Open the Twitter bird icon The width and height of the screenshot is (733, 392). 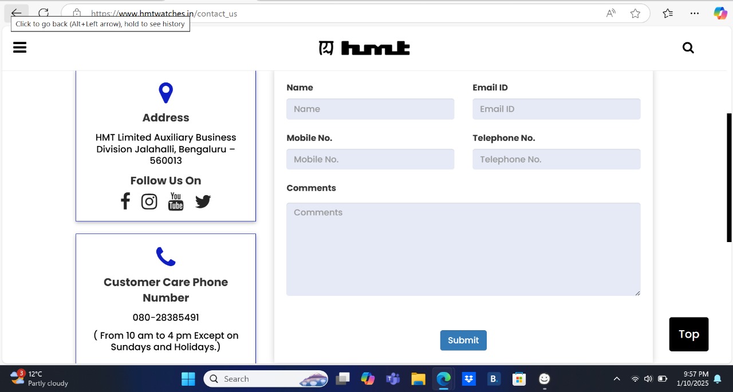coord(203,201)
